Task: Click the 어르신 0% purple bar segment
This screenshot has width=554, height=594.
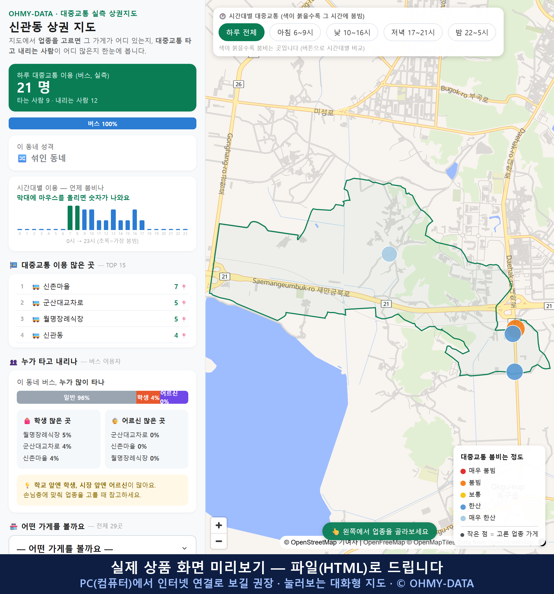Action: [174, 397]
